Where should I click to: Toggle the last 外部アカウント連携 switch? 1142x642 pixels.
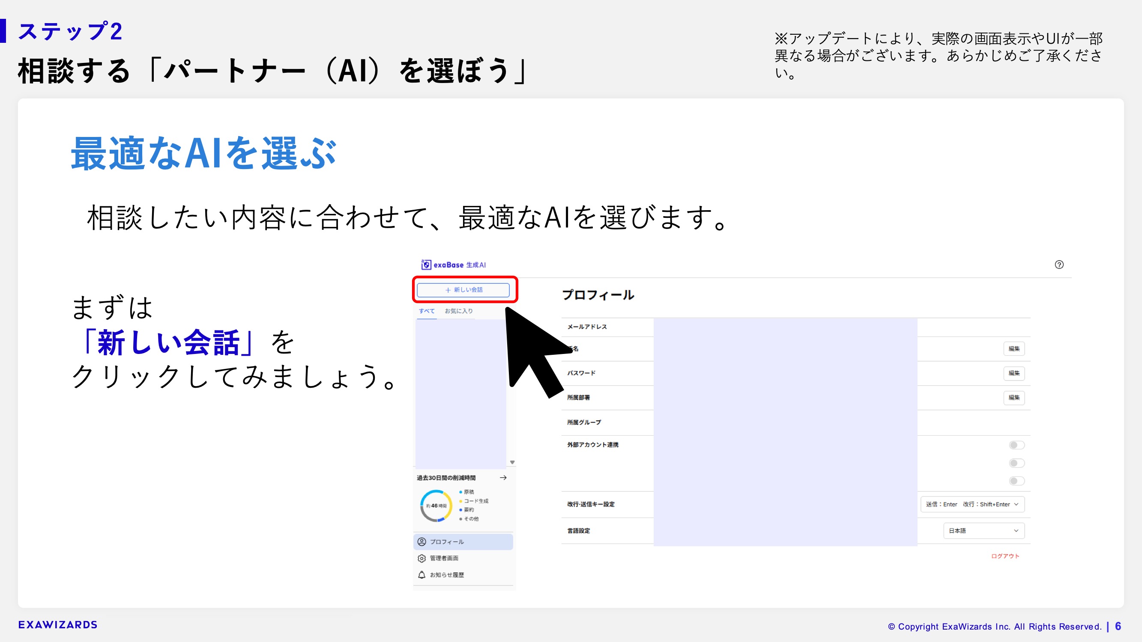pos(1016,481)
